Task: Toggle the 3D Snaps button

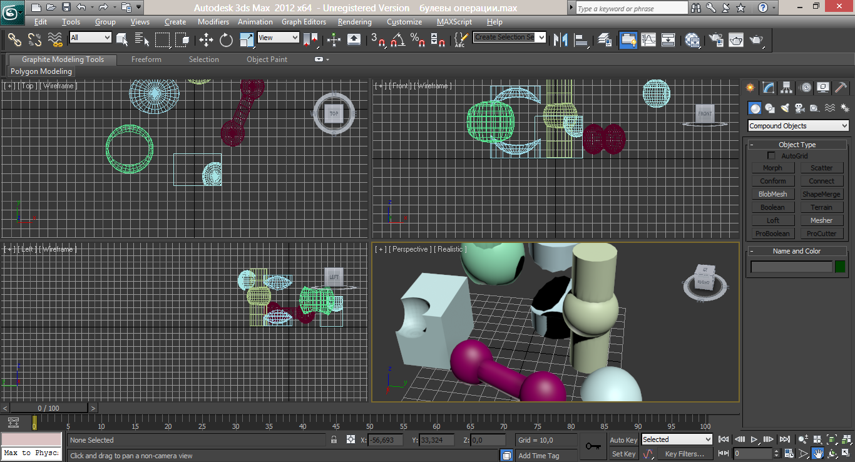Action: [x=378, y=40]
